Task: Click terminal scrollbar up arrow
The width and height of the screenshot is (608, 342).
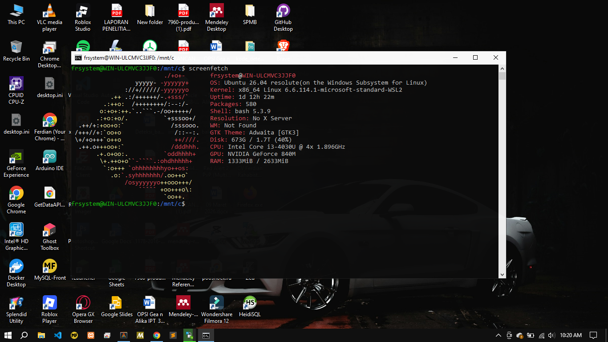Action: click(502, 69)
